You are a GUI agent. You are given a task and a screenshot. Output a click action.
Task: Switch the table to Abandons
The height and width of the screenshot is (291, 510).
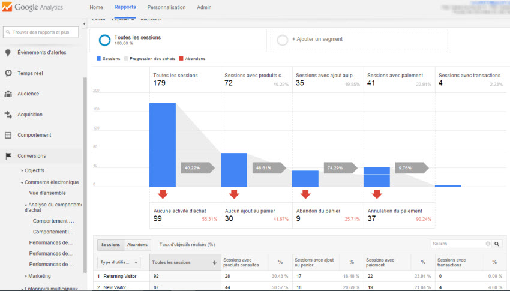coord(137,245)
